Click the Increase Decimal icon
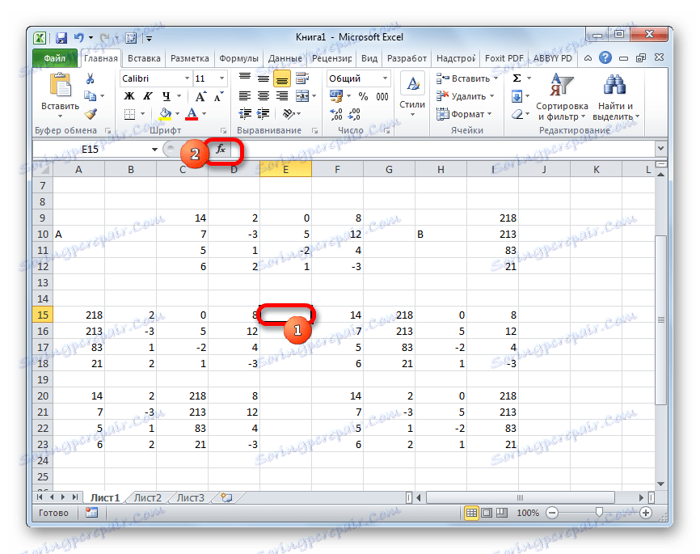The image size is (700, 554). coord(335,114)
